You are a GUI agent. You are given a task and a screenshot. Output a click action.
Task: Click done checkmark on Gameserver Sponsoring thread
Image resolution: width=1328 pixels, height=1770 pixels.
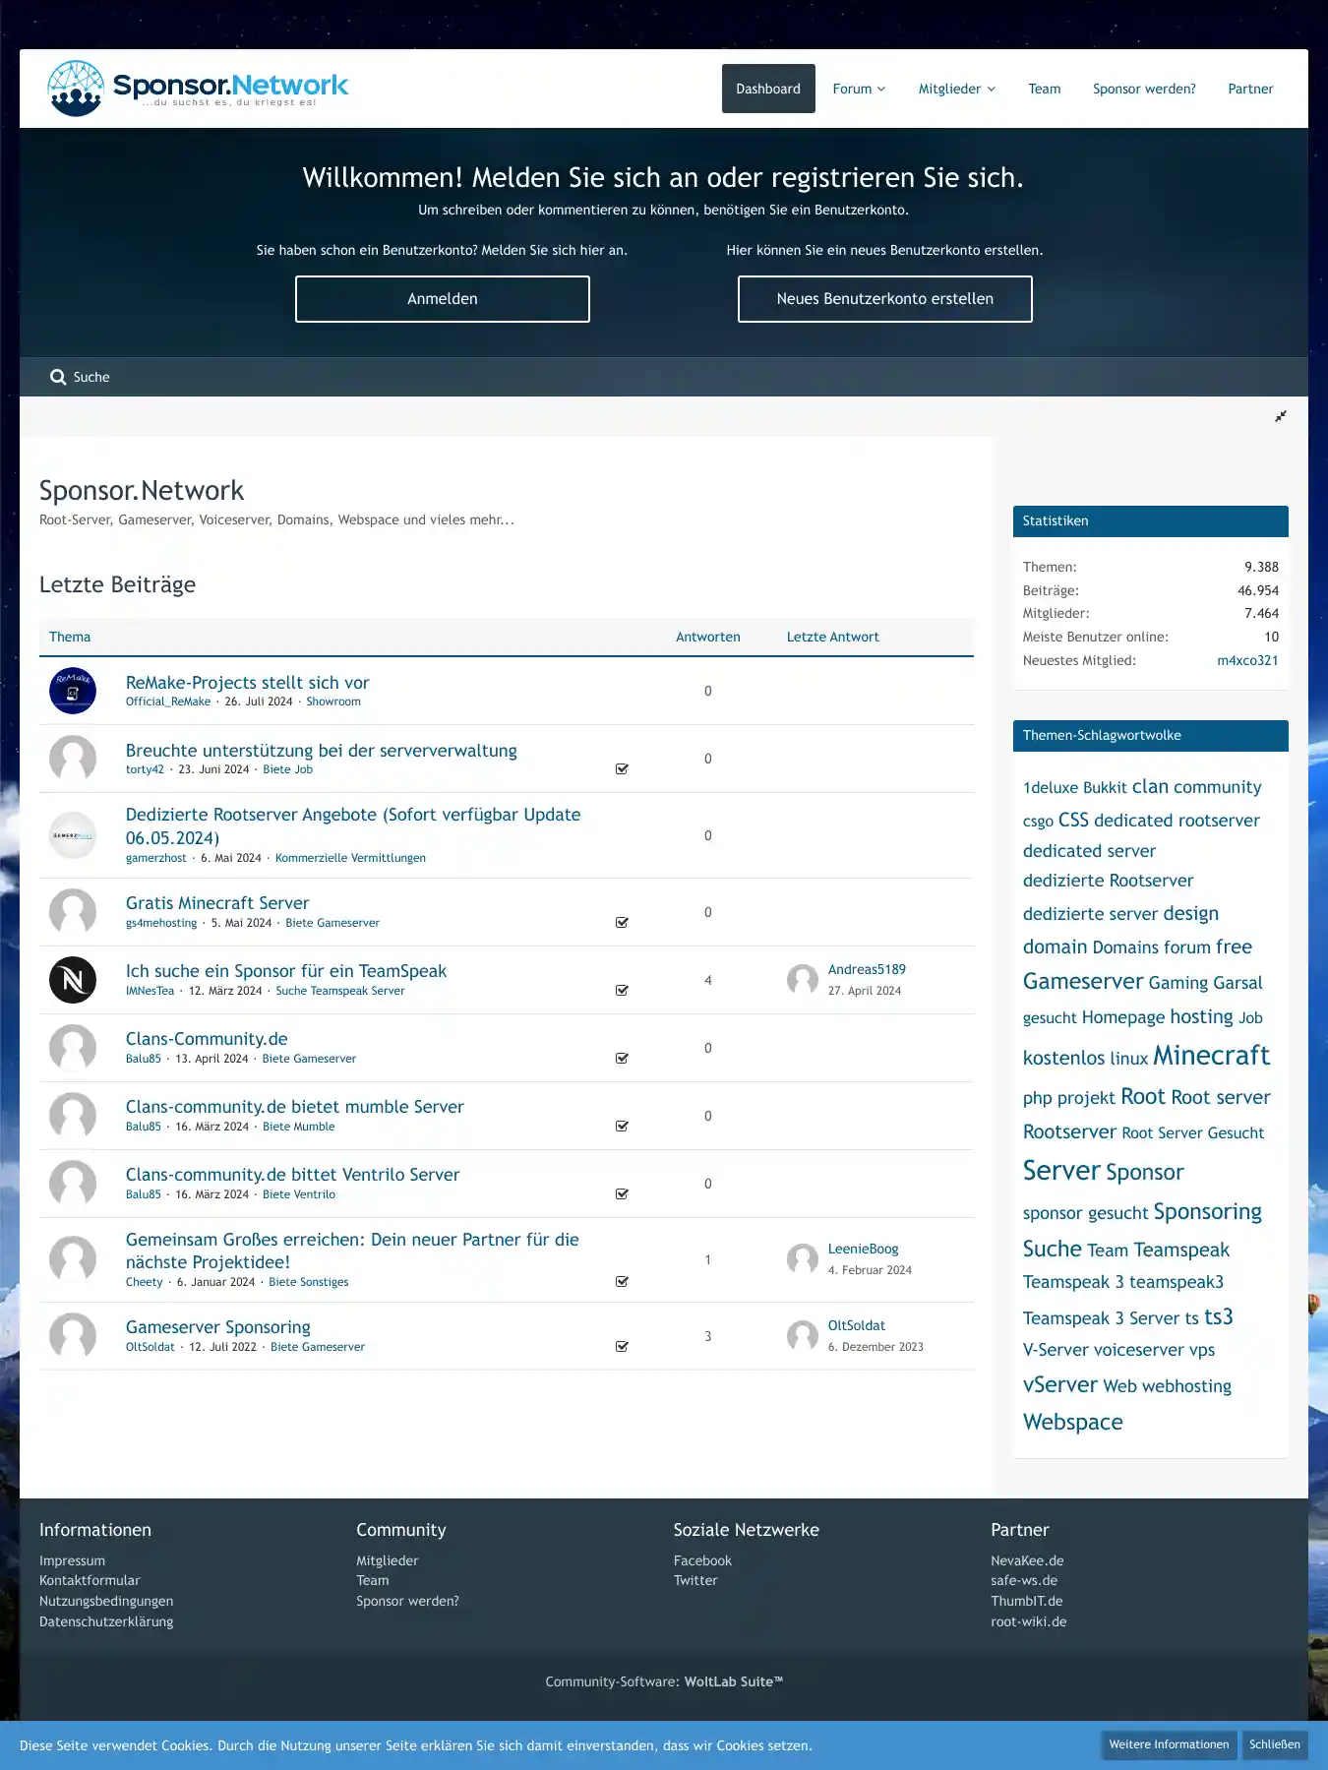(622, 1347)
